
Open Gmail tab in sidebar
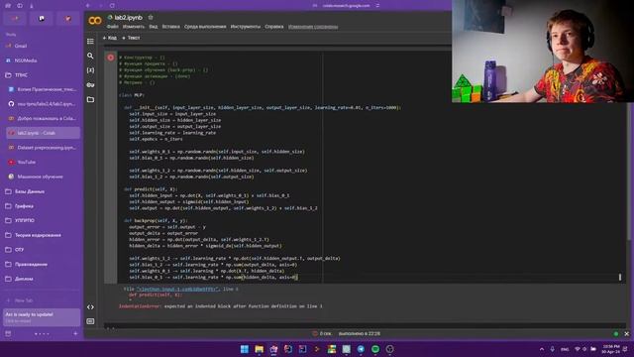tap(43, 46)
